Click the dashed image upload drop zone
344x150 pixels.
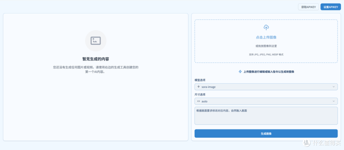[x=266, y=41]
